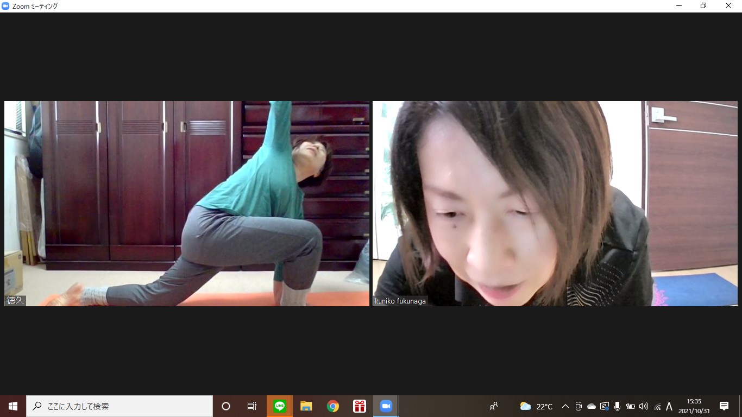Select the 徳久 participant video tile

click(187, 204)
